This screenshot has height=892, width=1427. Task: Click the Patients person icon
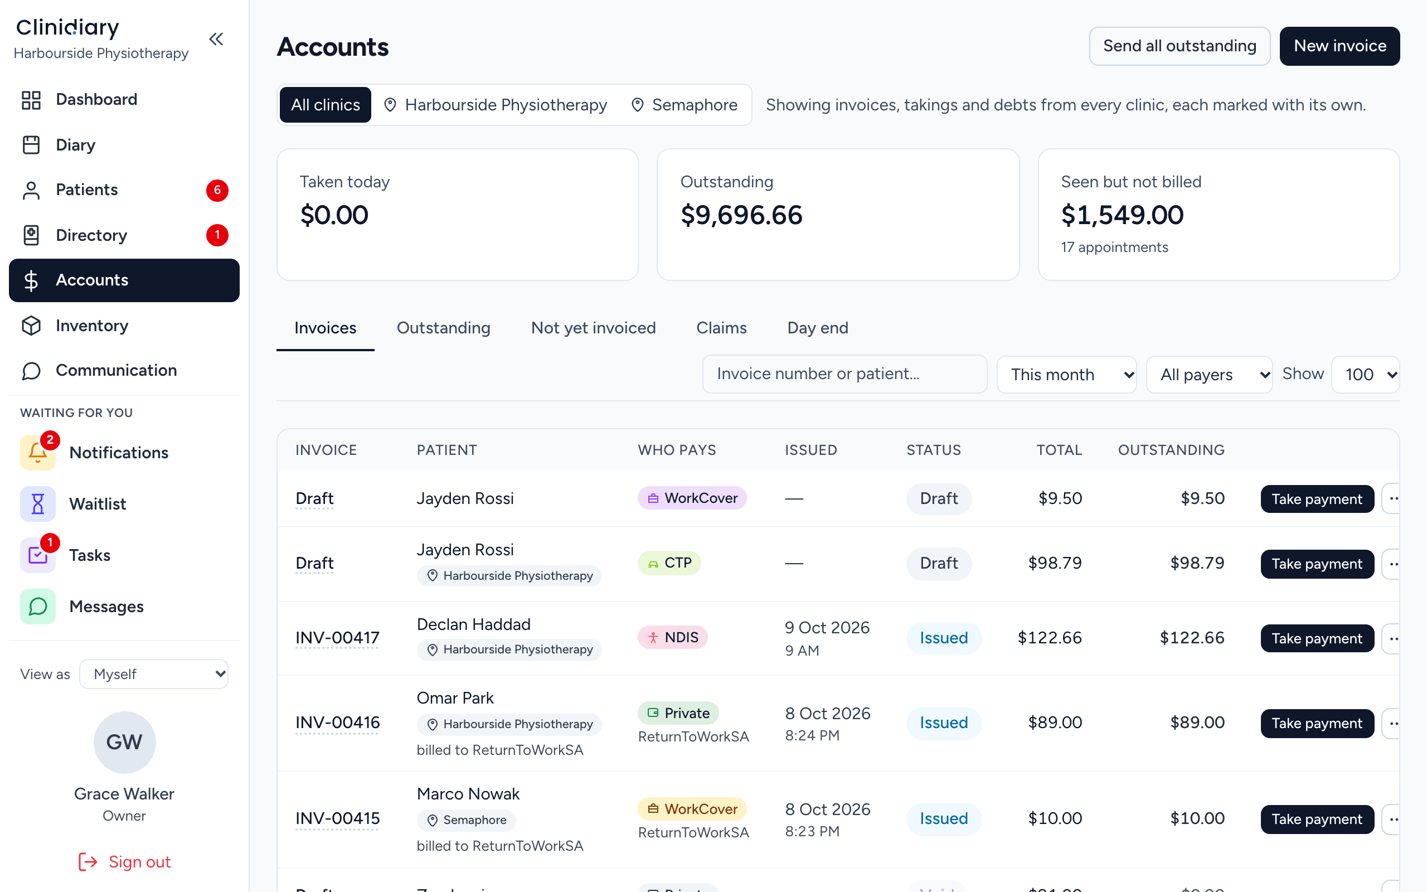tap(31, 190)
